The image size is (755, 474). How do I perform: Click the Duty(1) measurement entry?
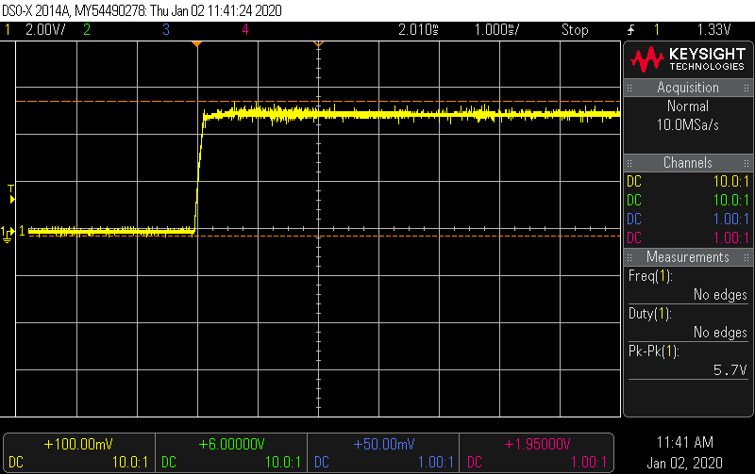(688, 323)
